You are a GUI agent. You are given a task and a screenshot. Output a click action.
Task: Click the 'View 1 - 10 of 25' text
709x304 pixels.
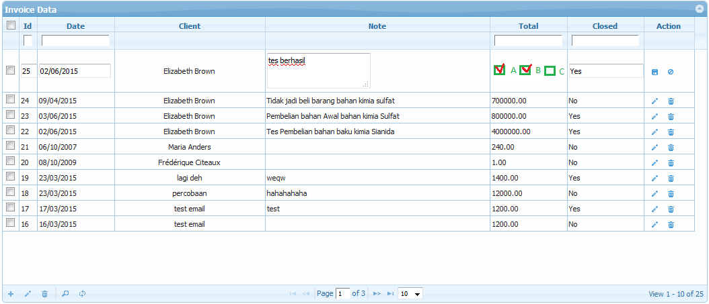676,294
